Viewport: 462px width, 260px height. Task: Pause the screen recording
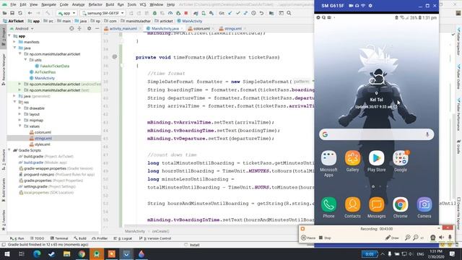click(x=308, y=238)
